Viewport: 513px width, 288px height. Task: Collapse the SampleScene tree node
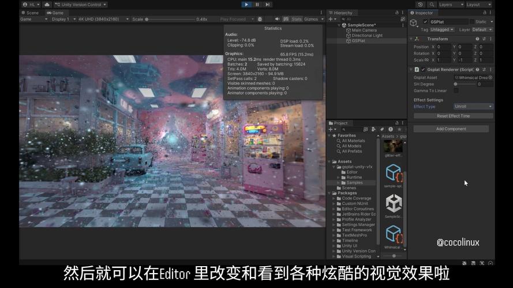click(x=339, y=25)
